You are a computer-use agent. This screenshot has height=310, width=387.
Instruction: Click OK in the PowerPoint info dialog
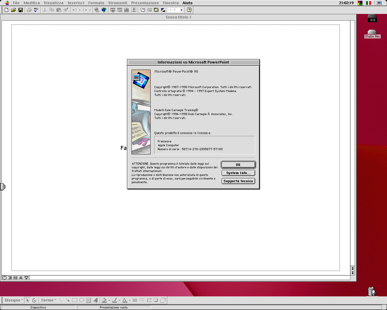(238, 165)
